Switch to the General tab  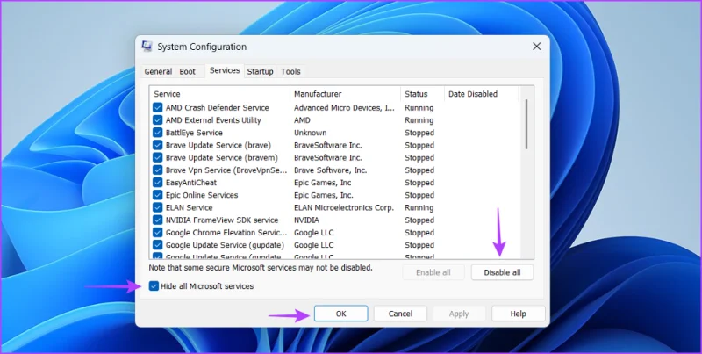pos(158,72)
